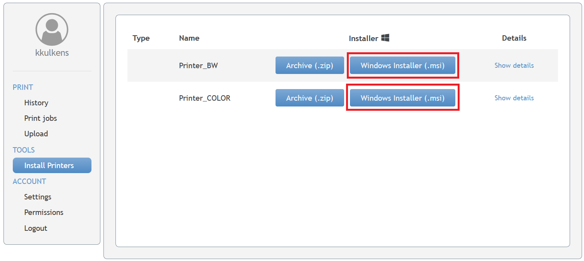Screen dimensions: 584x261
Task: Select the Printer_COLOR name text
Action: [205, 98]
